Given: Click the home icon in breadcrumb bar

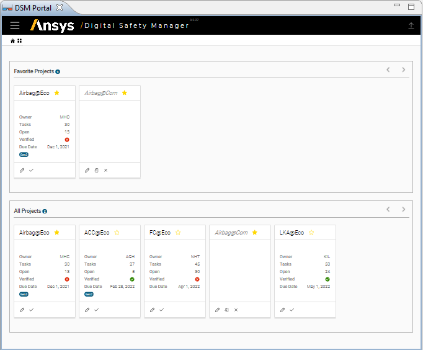Looking at the screenshot, I should click(13, 41).
